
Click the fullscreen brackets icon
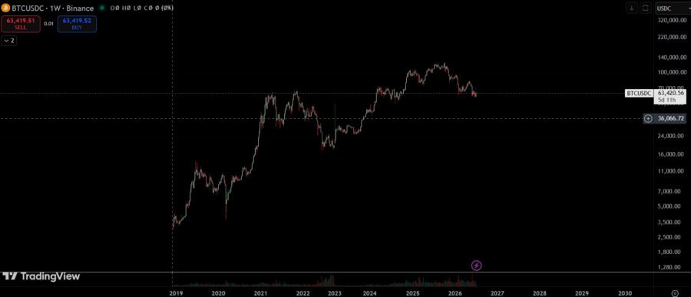point(646,8)
